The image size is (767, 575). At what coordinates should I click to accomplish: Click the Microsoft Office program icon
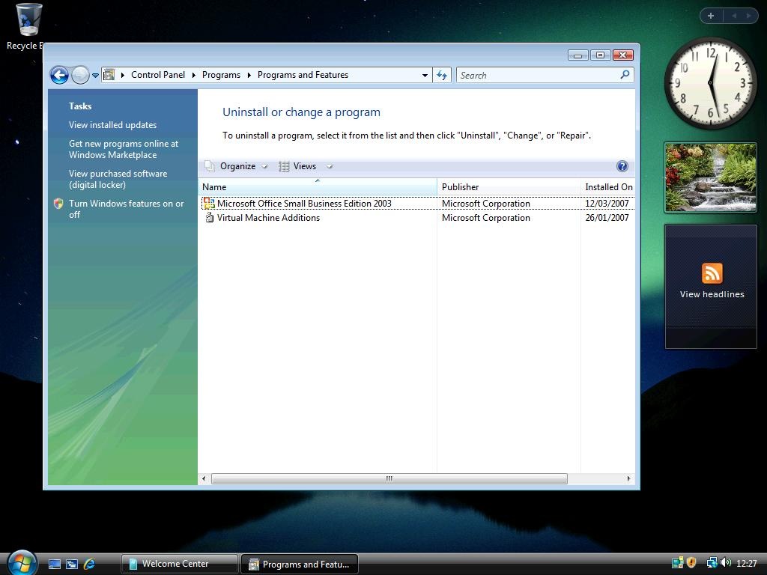[x=210, y=203]
